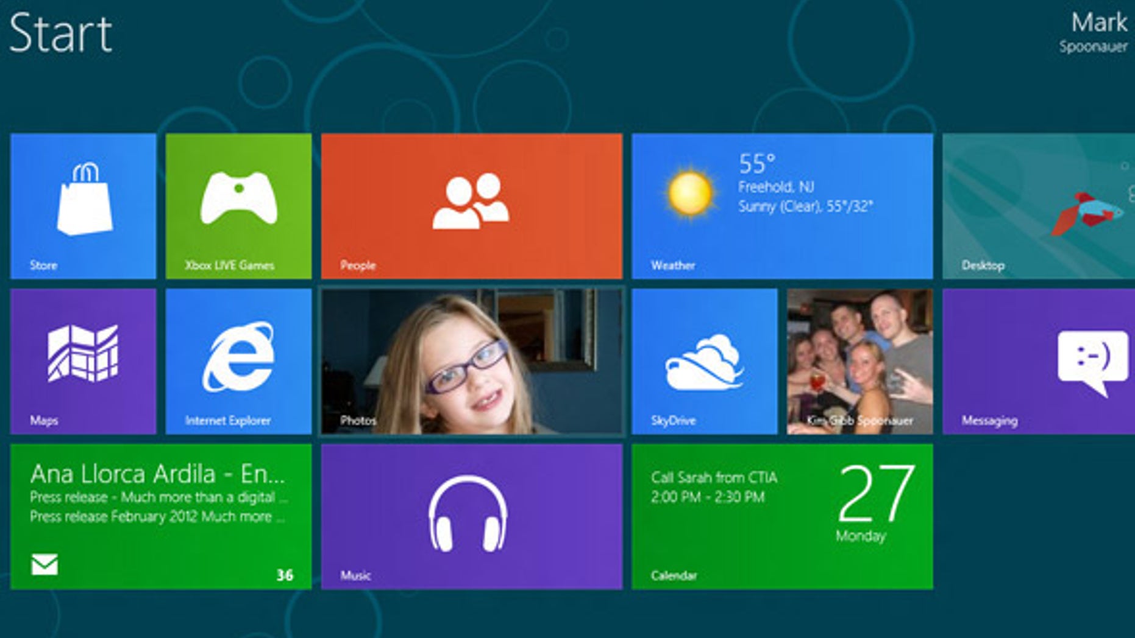The image size is (1135, 638).
Task: Click the Photos tile label
Action: [358, 421]
